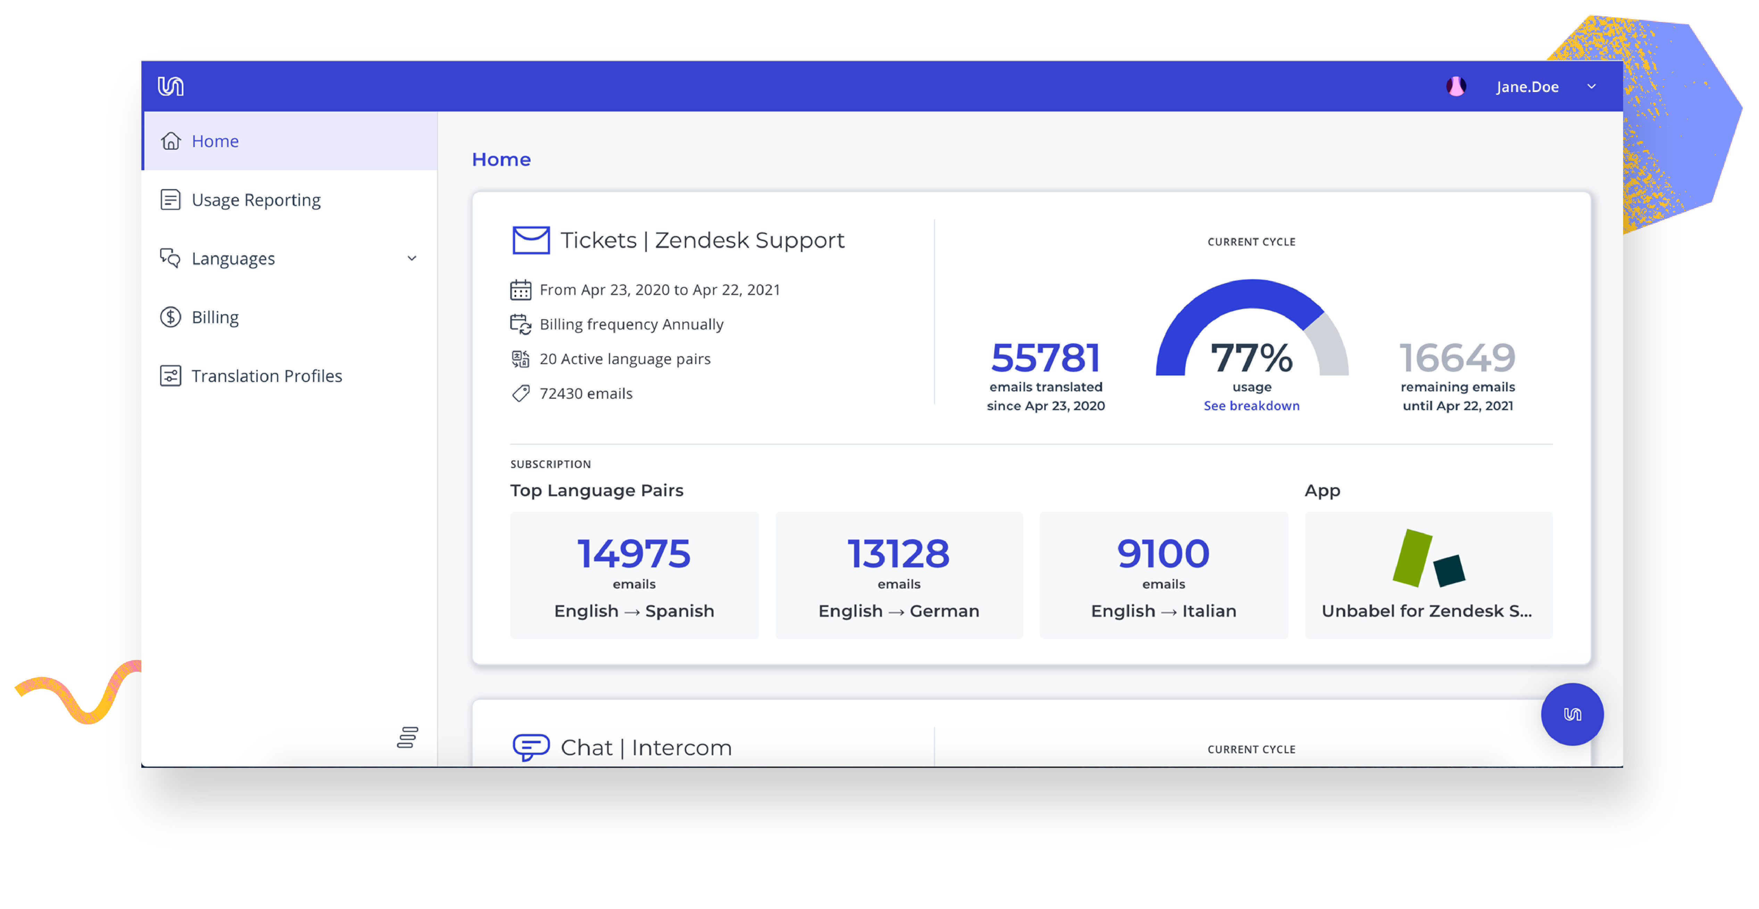1759x909 pixels.
Task: Click the Tickets envelope icon
Action: (x=531, y=240)
